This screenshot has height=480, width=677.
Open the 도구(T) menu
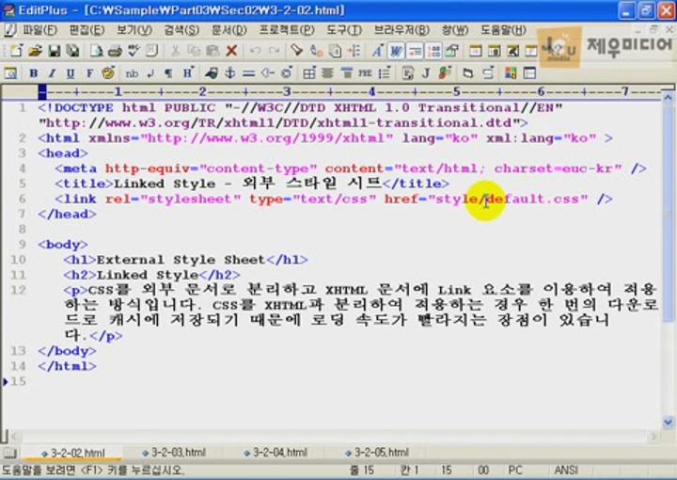tap(344, 30)
